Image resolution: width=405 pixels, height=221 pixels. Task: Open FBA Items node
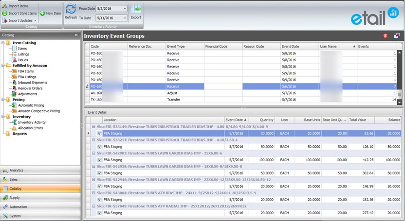[26, 71]
